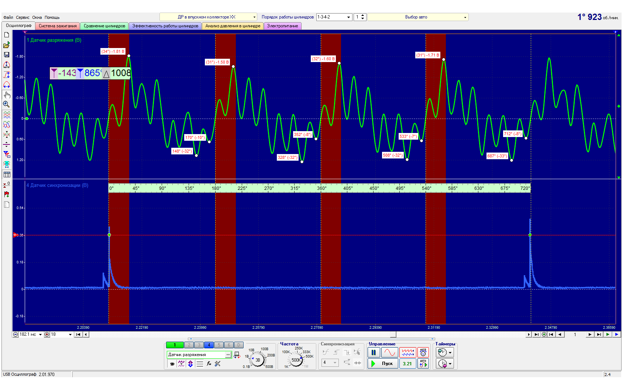626x379 pixels.
Task: Click the floppy disk save icon
Action: (7, 55)
